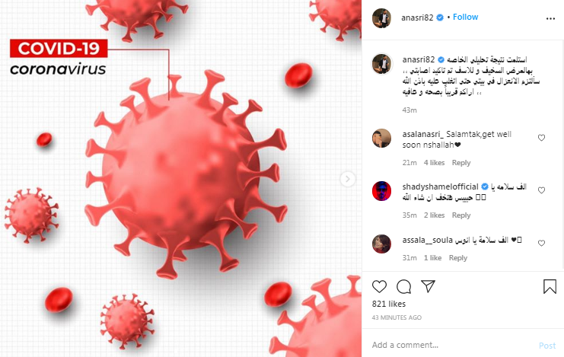Reply to the assala__soula comment

pos(458,258)
